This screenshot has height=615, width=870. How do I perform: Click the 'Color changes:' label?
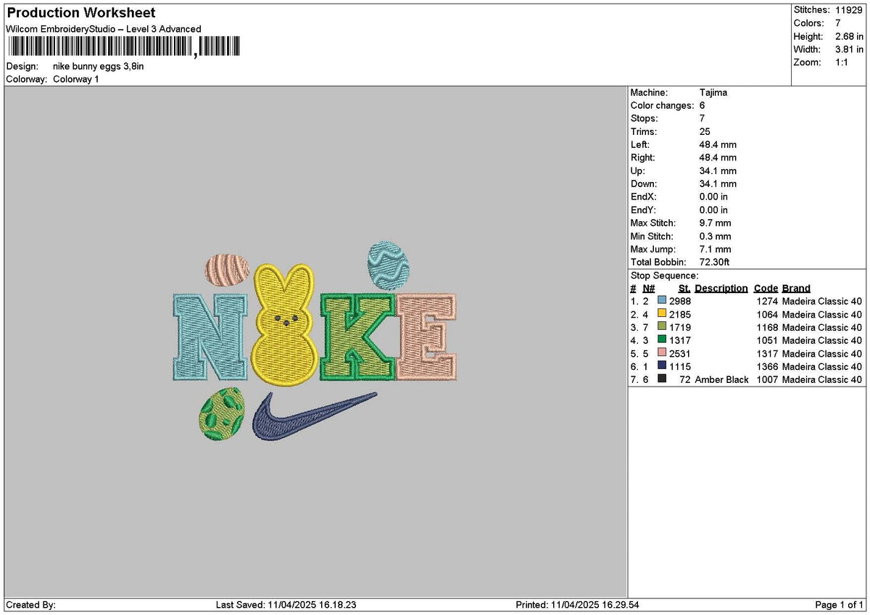tap(663, 105)
